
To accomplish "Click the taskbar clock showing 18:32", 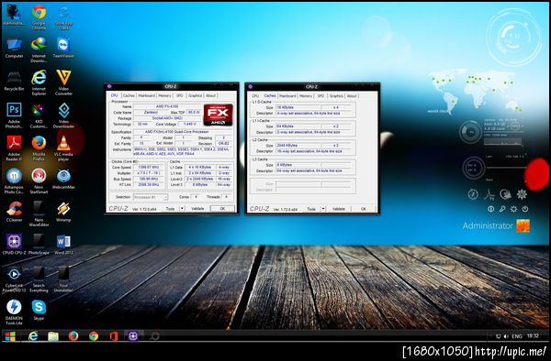I will (x=533, y=335).
